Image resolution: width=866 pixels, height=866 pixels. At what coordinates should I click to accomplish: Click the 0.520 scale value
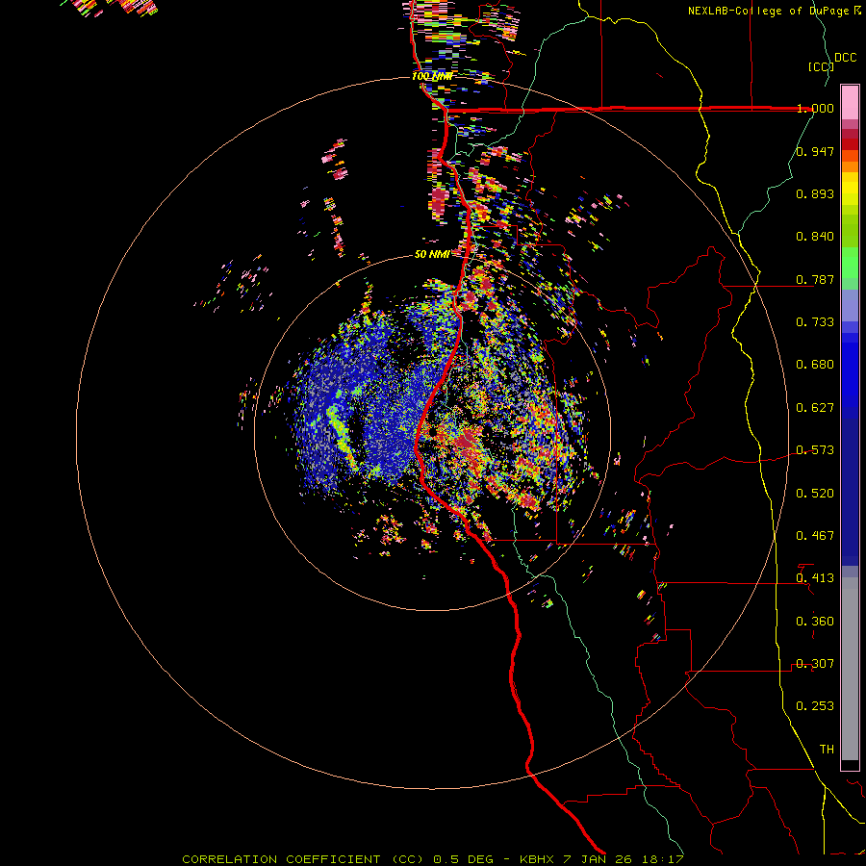pos(815,494)
